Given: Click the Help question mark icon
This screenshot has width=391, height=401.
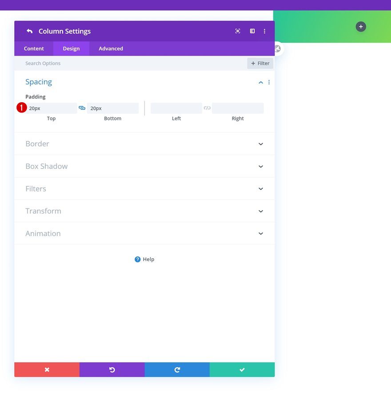Looking at the screenshot, I should (138, 259).
